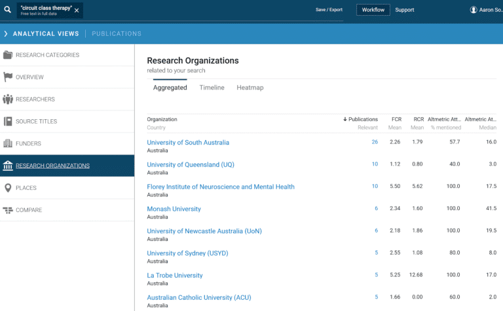Click La Trobe University publications count 5
This screenshot has height=311, width=503.
[377, 274]
